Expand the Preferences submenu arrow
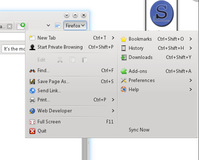This screenshot has width=199, height=160. point(191,81)
